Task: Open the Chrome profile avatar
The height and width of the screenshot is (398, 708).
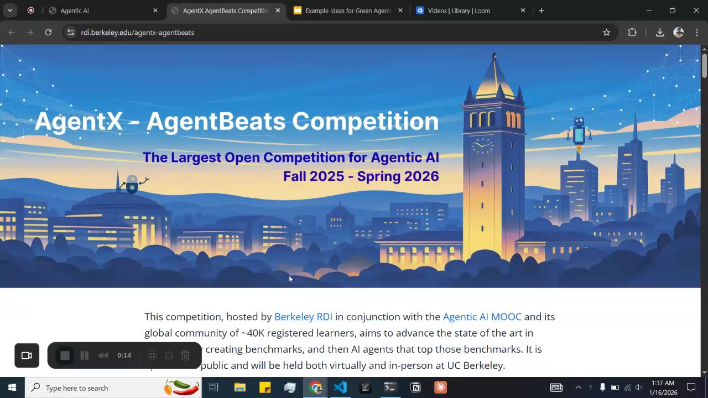Action: pos(678,33)
